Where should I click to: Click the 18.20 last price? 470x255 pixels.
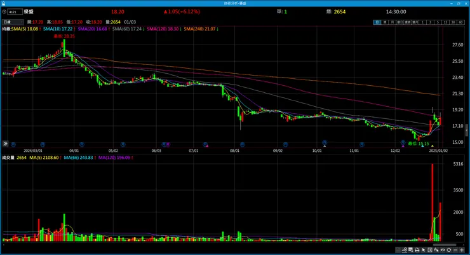pos(117,11)
